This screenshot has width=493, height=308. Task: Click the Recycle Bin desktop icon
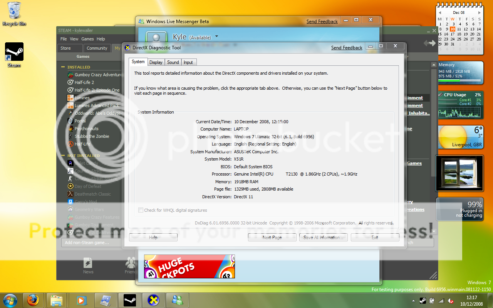14,11
